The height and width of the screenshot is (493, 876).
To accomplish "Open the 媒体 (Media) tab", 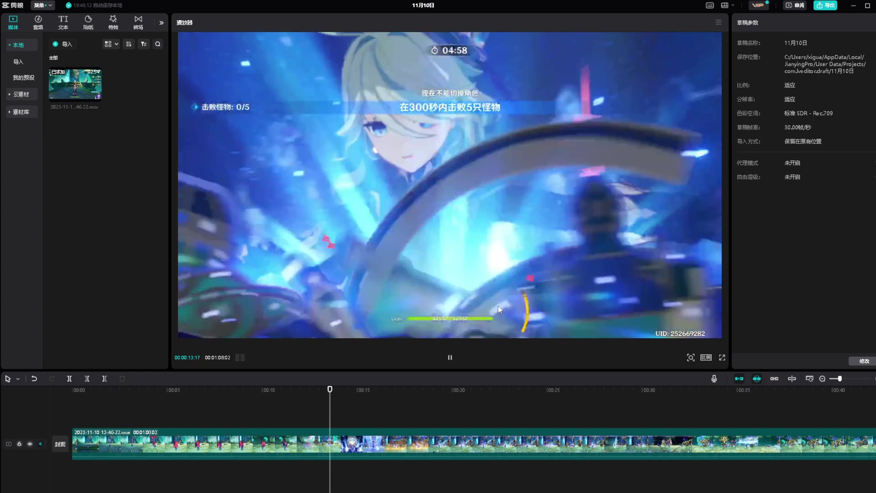I will (13, 22).
